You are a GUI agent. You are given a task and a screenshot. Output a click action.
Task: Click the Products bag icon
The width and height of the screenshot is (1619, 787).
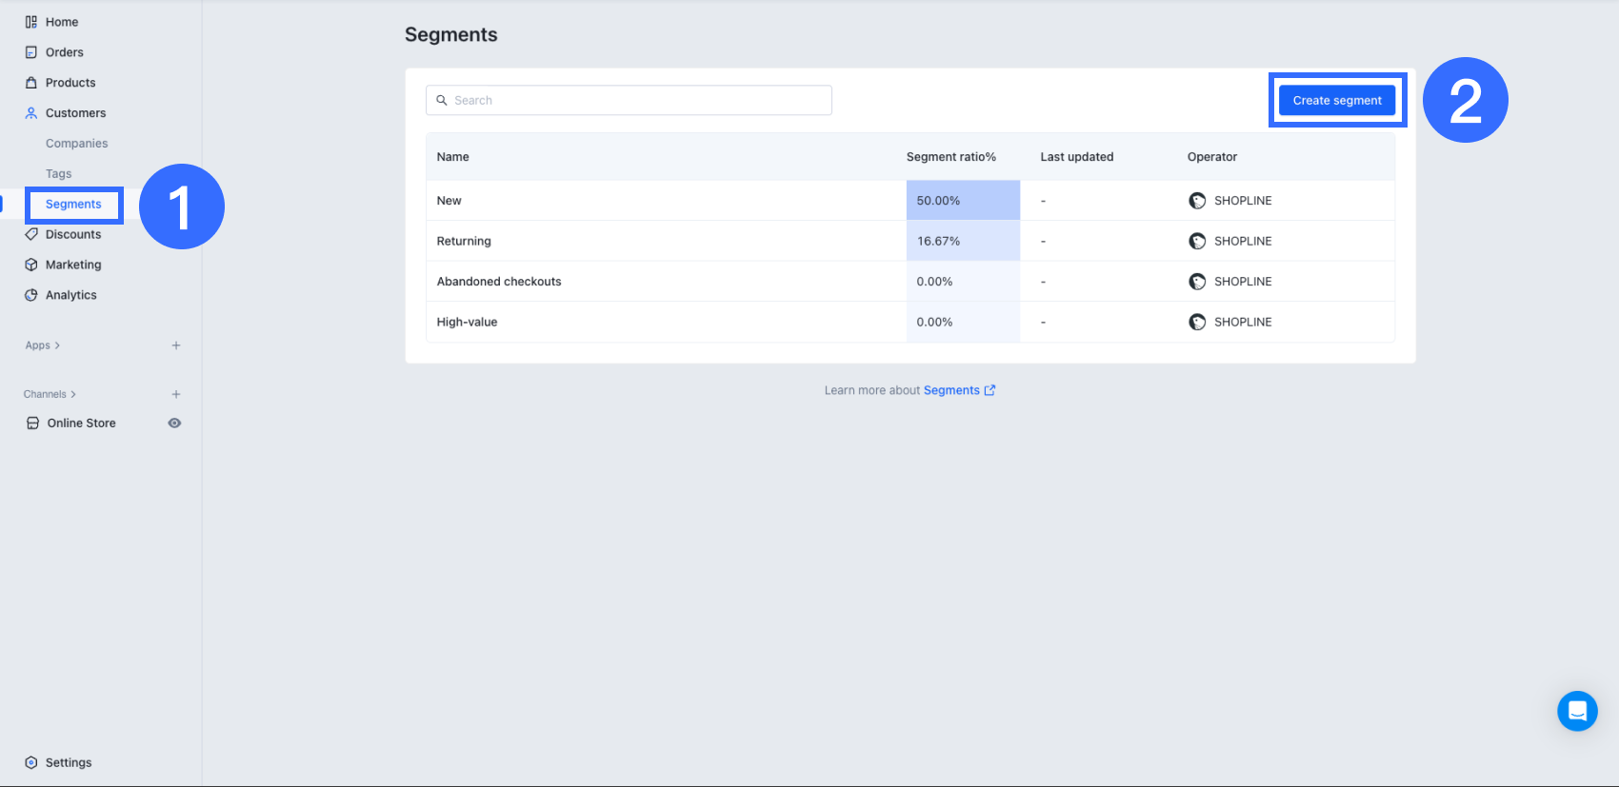(31, 83)
